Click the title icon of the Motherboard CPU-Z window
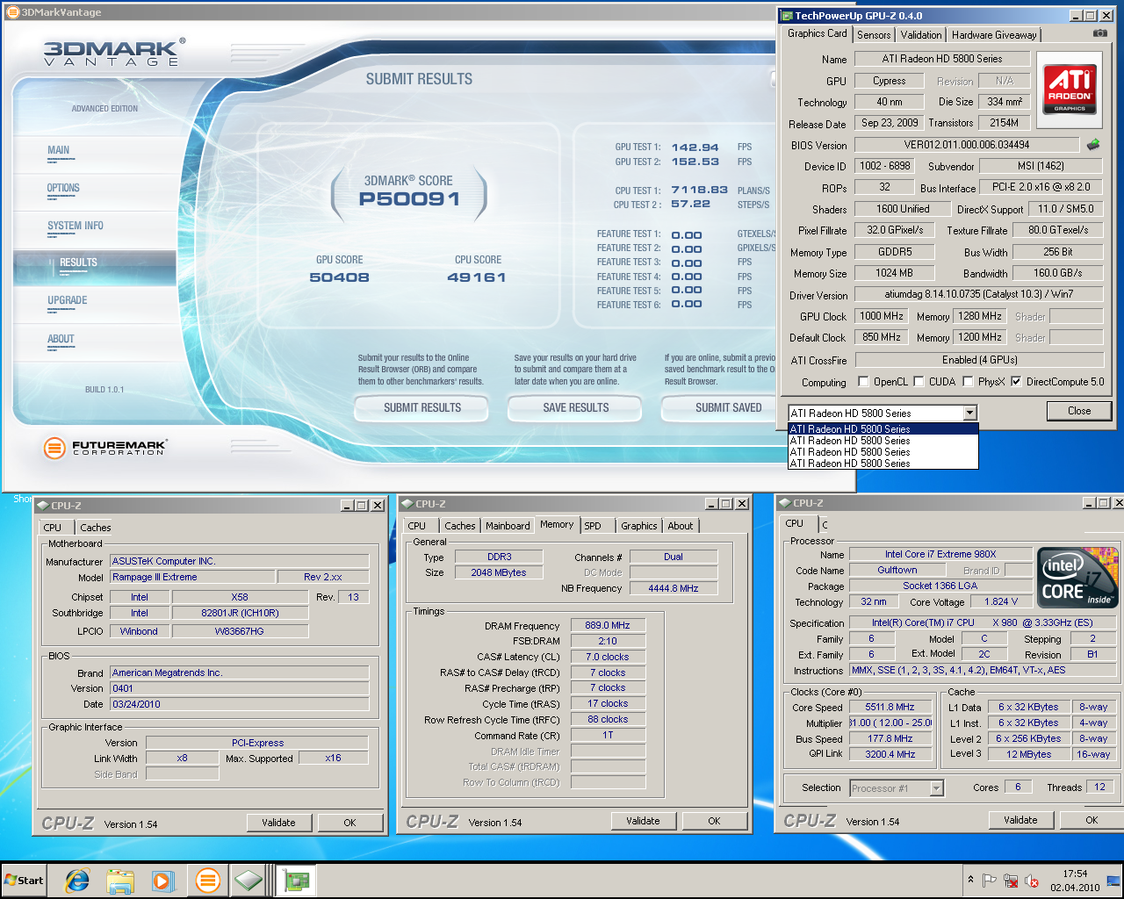 click(42, 506)
